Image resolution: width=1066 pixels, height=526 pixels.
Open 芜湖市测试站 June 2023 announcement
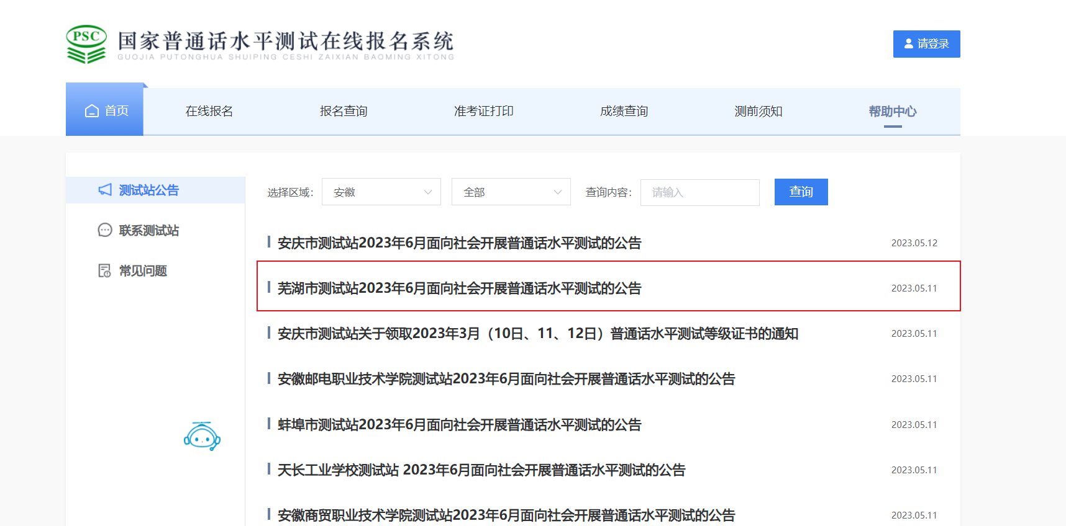point(459,288)
